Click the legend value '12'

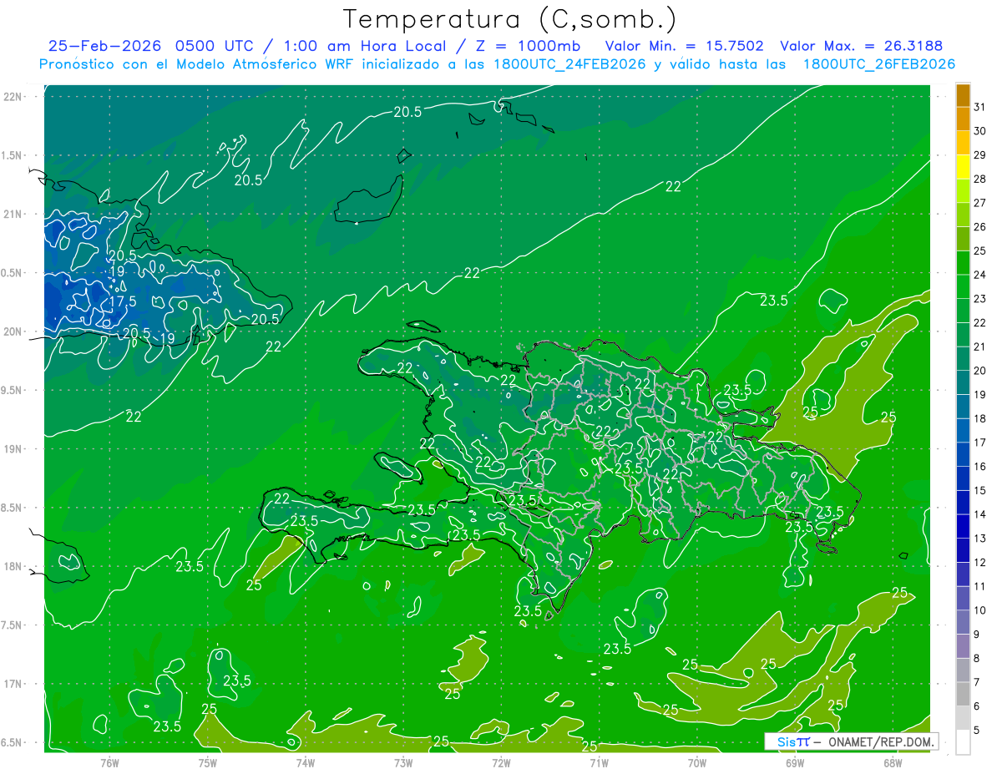point(980,562)
